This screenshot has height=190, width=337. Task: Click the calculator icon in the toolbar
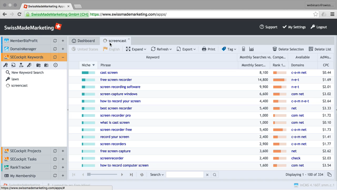tap(243, 49)
